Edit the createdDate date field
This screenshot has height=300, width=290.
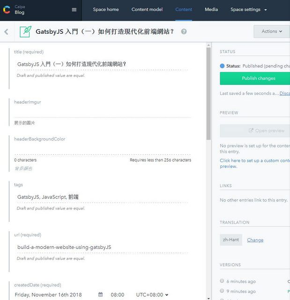point(48,295)
